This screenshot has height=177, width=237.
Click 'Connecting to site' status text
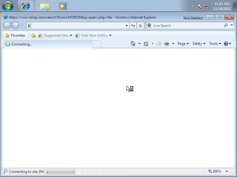pyautogui.click(x=27, y=172)
